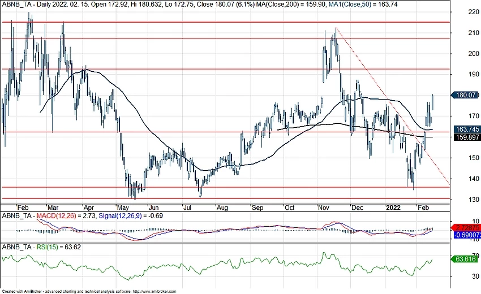Screen dimensions: 481x294
Task: Click the 170 price axis label
Action: coord(474,116)
